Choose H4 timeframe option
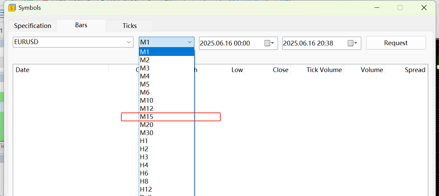The width and height of the screenshot is (439, 196). (167, 165)
